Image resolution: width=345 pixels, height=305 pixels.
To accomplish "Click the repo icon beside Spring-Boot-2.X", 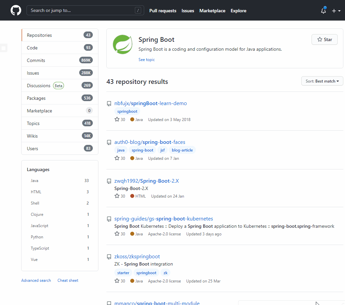I will pyautogui.click(x=109, y=181).
